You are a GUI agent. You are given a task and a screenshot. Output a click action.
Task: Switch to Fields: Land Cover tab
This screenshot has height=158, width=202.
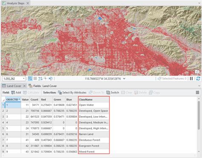click(x=43, y=86)
